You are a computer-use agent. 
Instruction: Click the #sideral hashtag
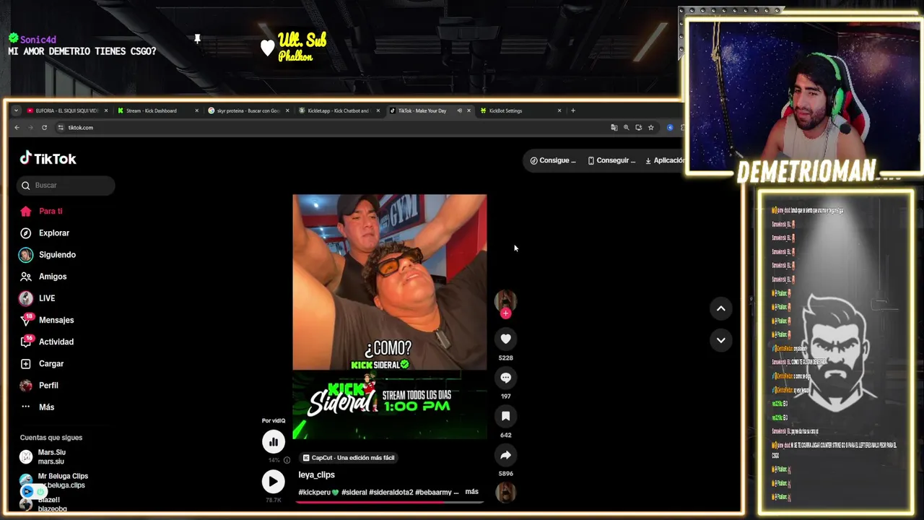pos(354,493)
